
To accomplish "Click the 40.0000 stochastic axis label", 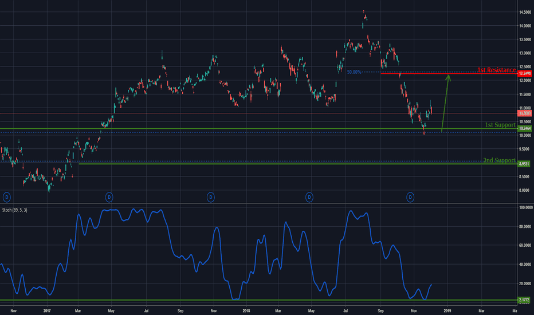I will [x=525, y=264].
